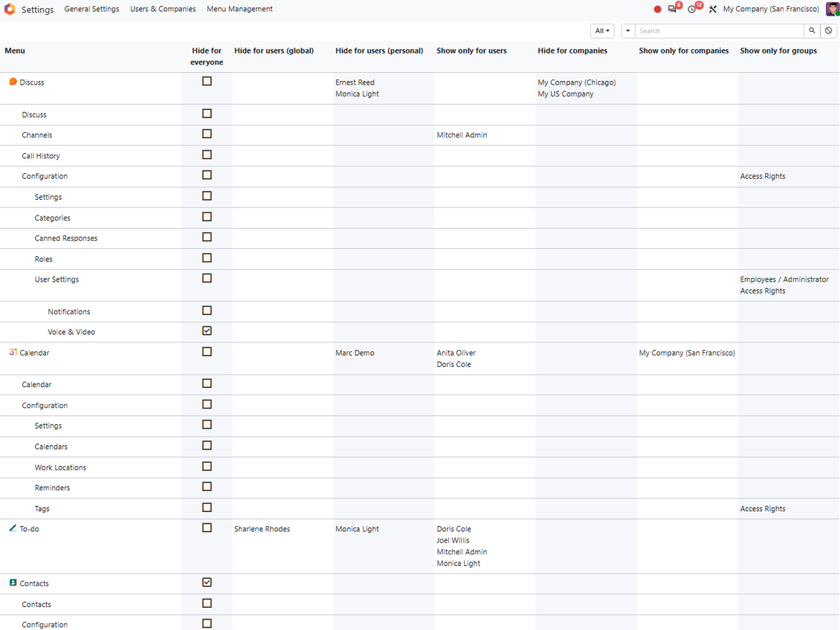The height and width of the screenshot is (630, 840).
Task: Open the user avatar menu
Action: click(x=832, y=9)
